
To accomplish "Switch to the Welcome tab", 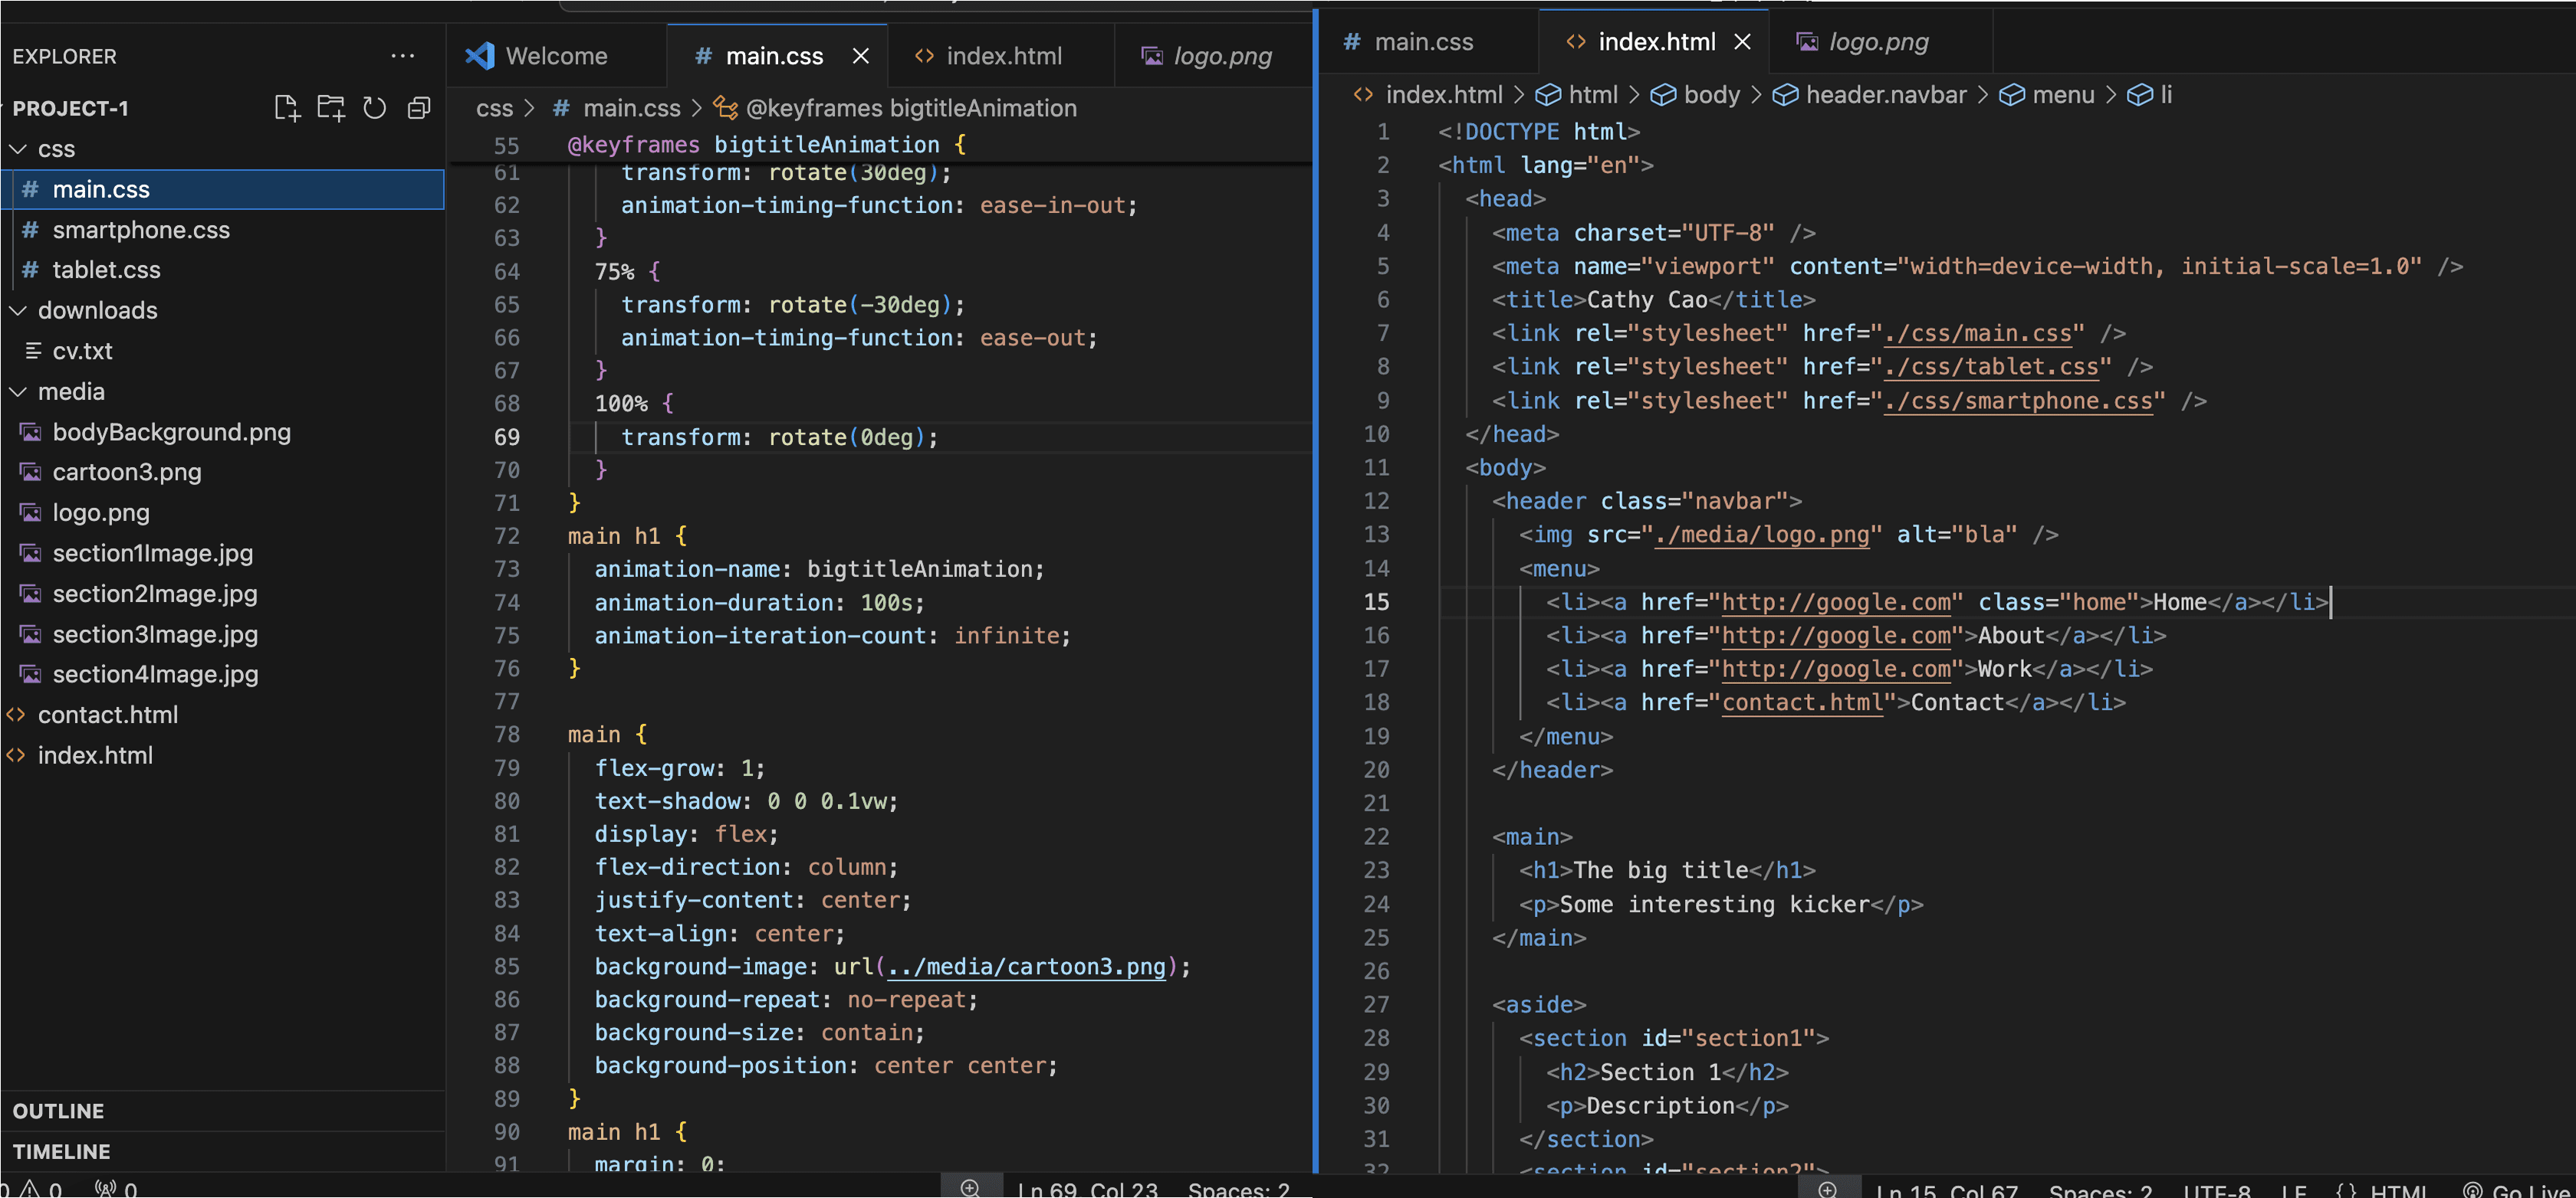I will pos(556,56).
